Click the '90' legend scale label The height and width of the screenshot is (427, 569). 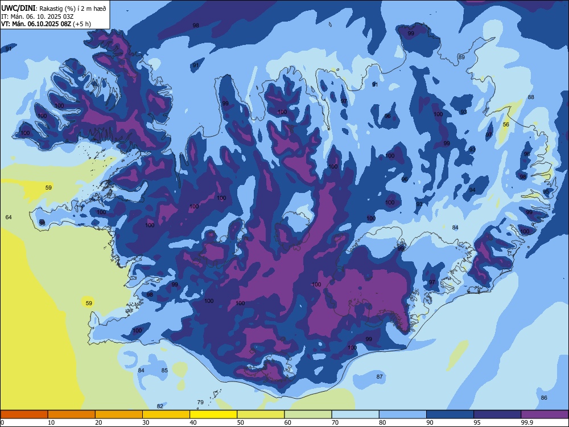430,422
